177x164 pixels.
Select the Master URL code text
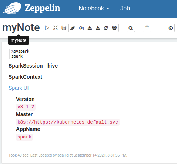(68, 122)
